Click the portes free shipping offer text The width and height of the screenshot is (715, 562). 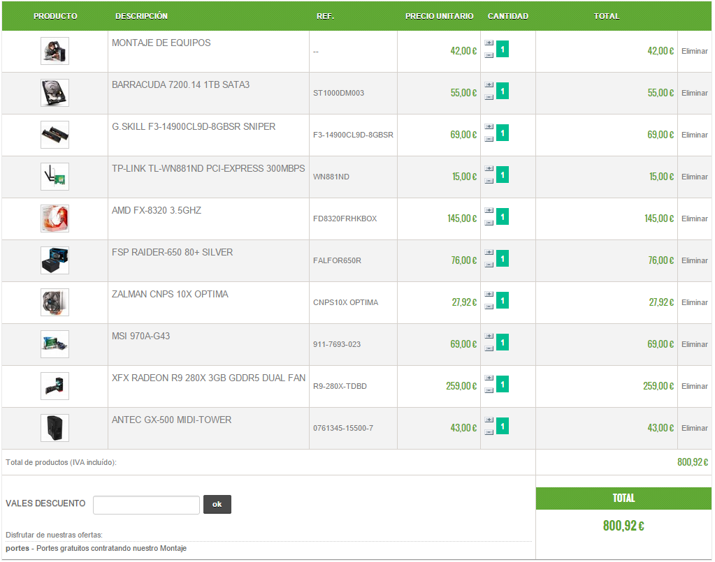96,548
